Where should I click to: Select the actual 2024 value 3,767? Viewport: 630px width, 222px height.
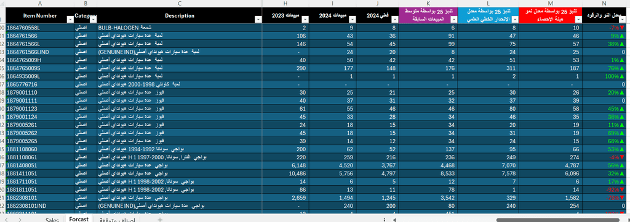pos(377,165)
